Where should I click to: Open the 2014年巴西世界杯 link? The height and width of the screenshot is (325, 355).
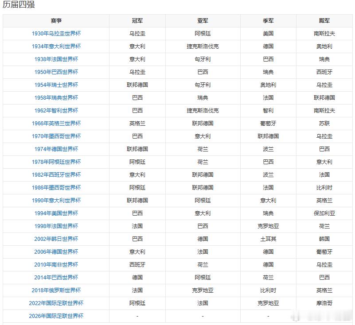[x=56, y=278]
